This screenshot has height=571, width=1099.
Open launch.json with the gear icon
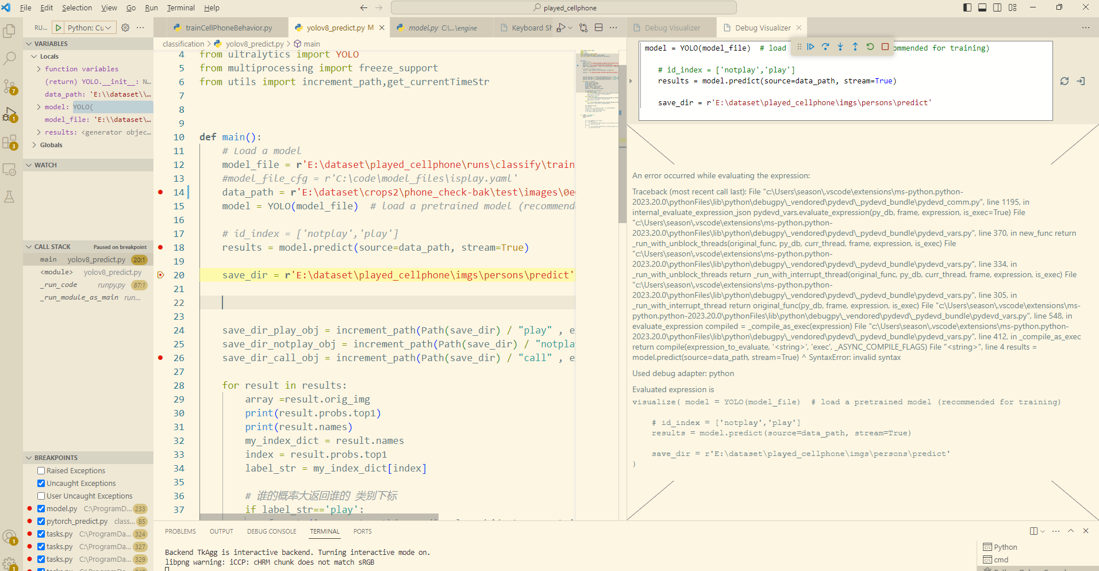[x=125, y=28]
